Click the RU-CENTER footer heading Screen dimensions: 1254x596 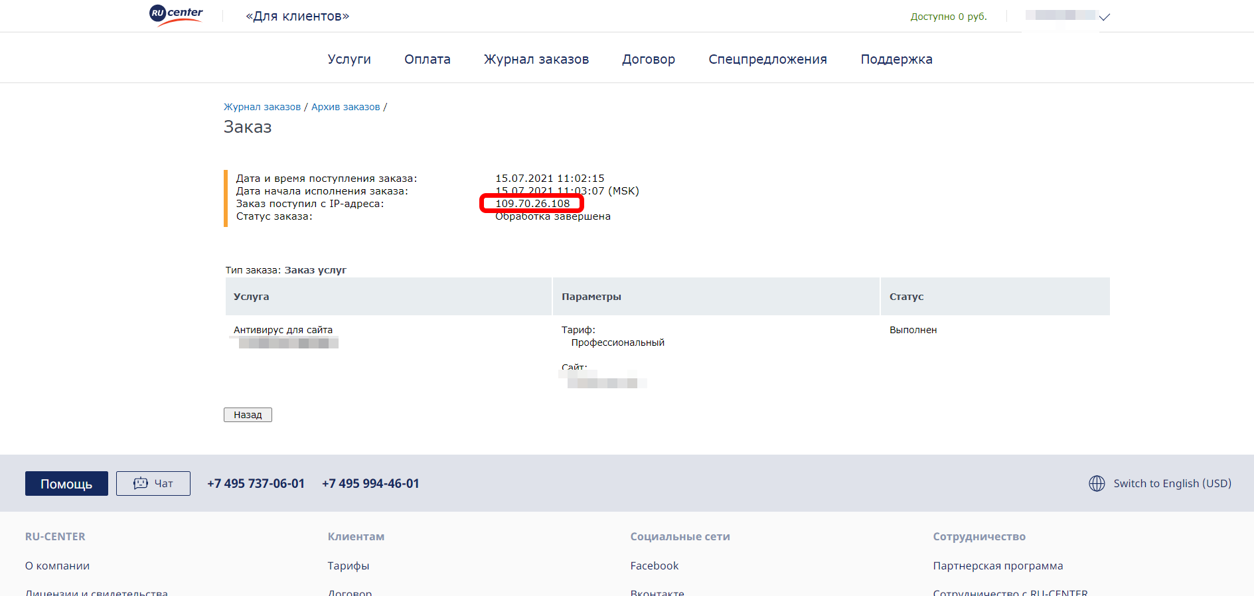[x=55, y=536]
